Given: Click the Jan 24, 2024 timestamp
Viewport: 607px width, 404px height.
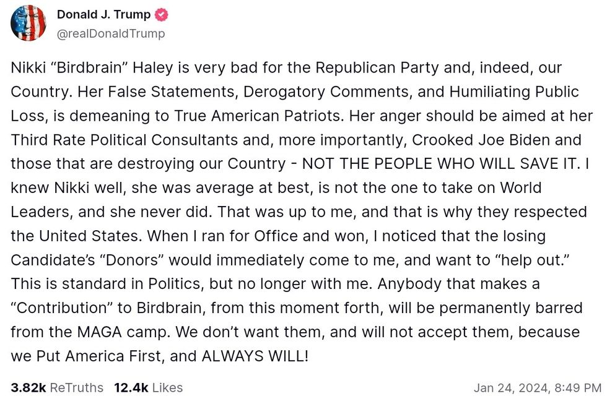Looking at the screenshot, I should 537,388.
